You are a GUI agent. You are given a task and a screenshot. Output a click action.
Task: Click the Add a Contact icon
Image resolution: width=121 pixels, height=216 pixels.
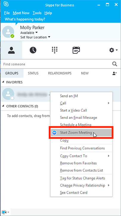click(x=114, y=73)
